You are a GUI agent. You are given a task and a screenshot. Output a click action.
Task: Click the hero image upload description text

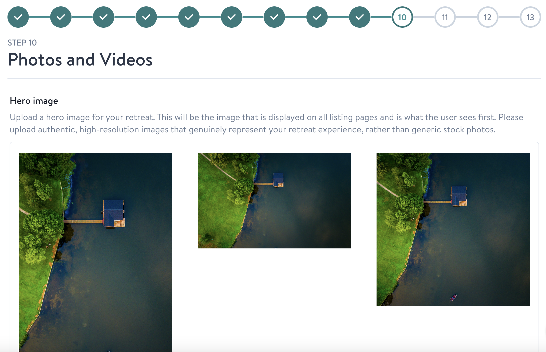point(266,123)
